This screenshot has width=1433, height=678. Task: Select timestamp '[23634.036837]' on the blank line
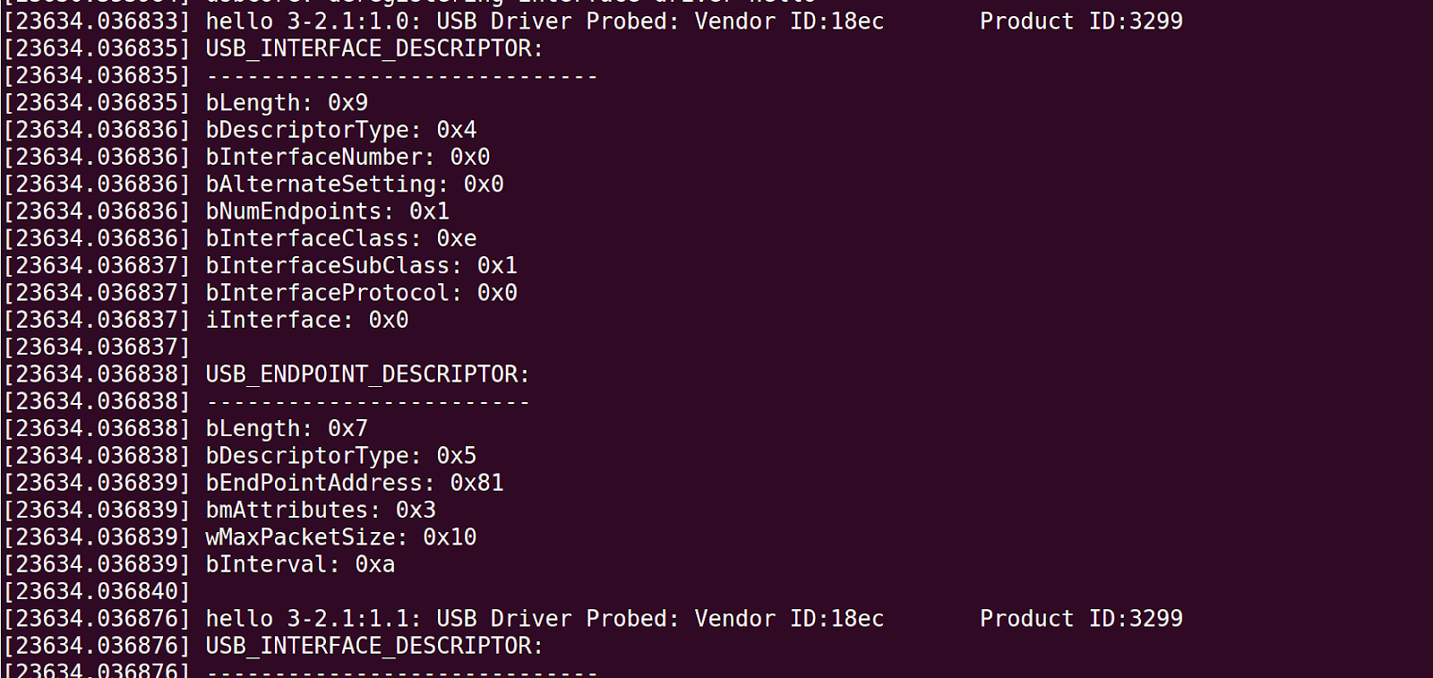[x=98, y=348]
